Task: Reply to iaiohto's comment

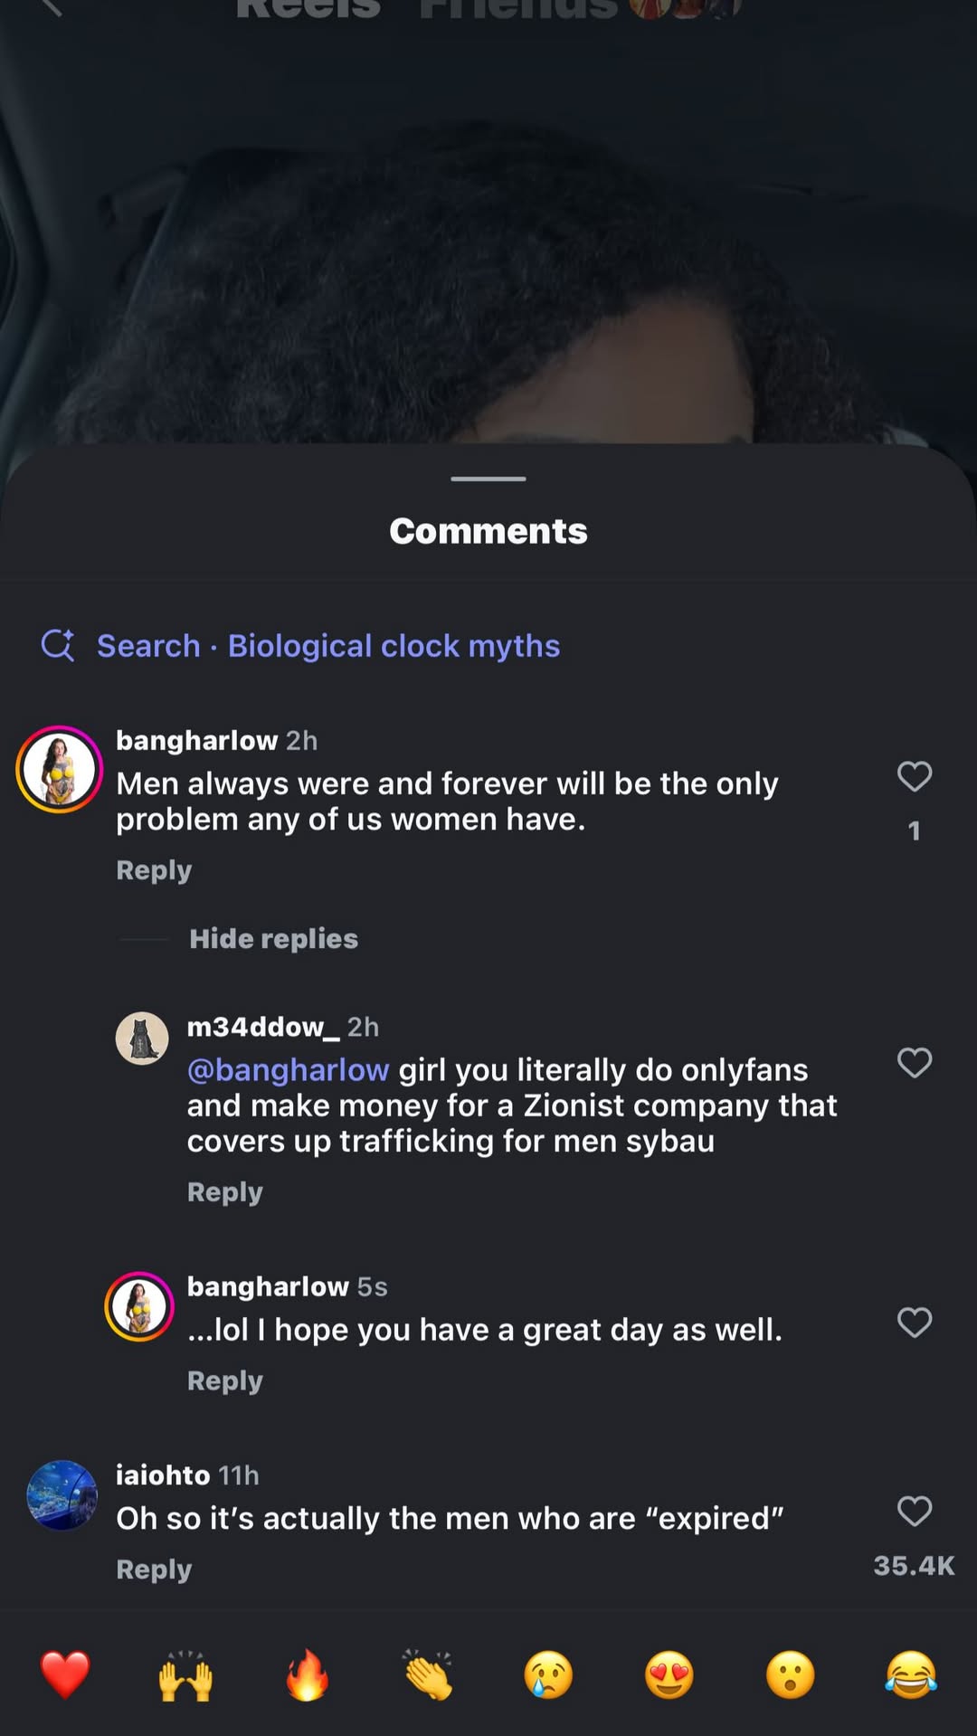Action: 154,1570
